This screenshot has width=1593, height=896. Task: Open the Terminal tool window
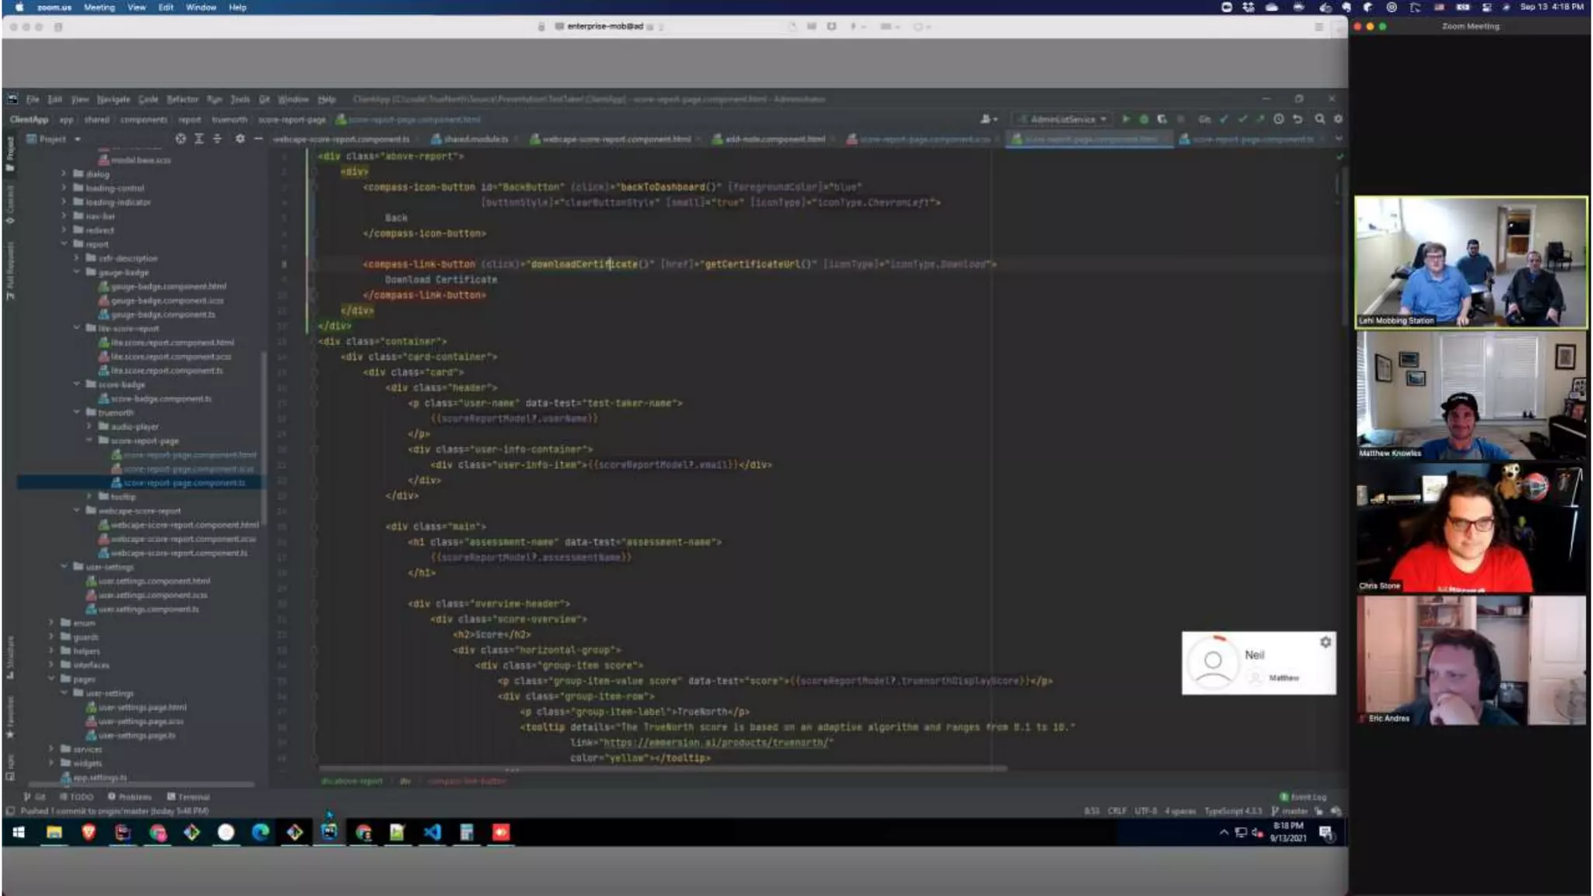click(x=188, y=796)
